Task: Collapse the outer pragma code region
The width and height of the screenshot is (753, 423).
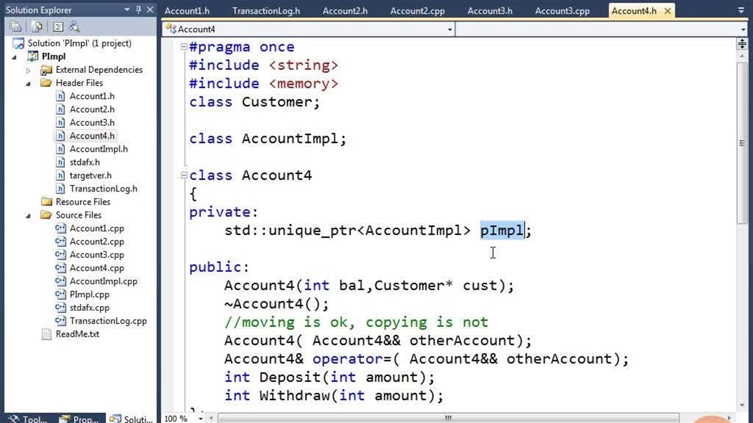Action: (183, 47)
